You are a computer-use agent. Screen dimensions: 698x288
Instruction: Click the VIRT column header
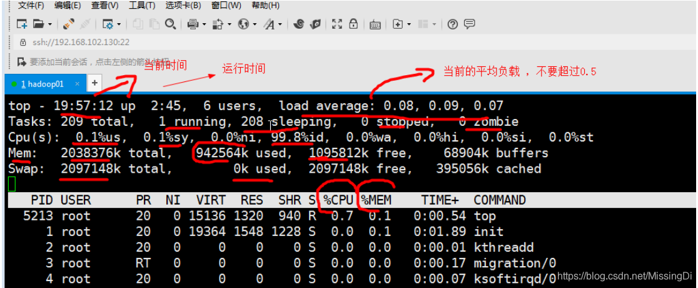click(x=211, y=200)
